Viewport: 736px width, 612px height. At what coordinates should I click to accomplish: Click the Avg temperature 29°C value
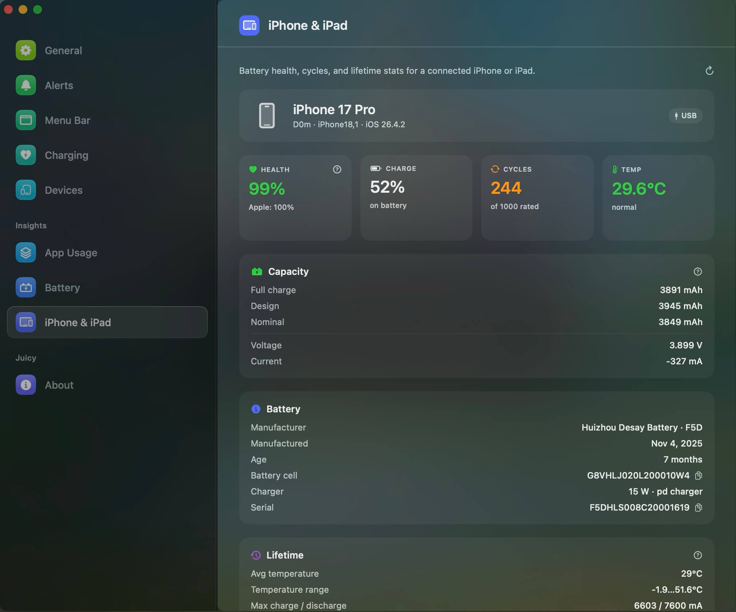[x=692, y=573]
